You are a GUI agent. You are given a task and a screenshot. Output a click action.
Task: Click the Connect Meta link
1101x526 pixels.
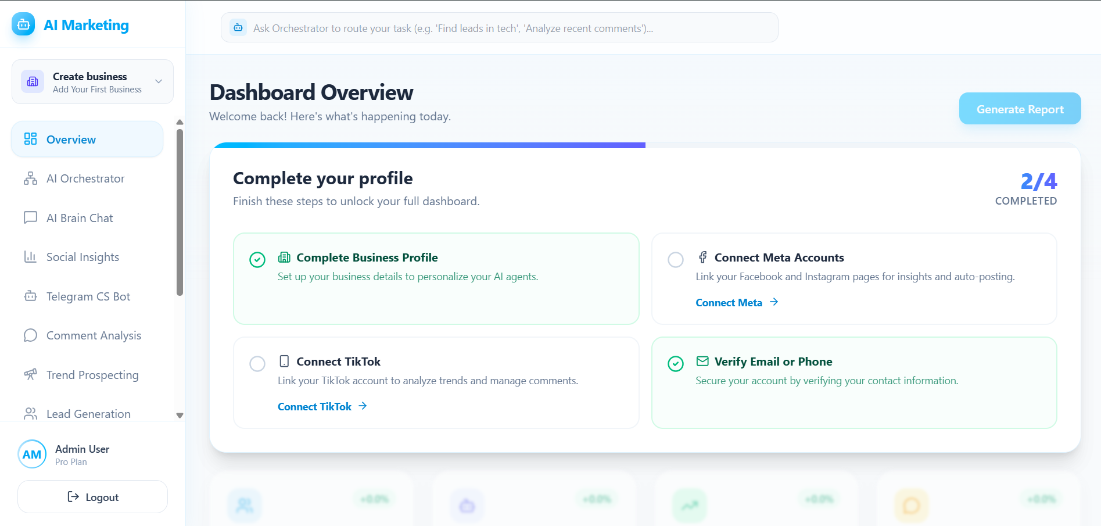point(737,302)
